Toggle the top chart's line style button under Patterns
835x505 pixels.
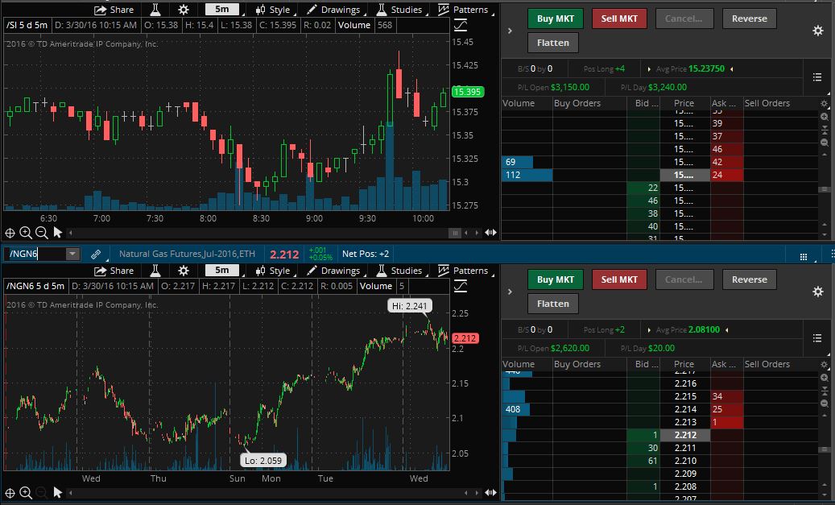tap(461, 26)
